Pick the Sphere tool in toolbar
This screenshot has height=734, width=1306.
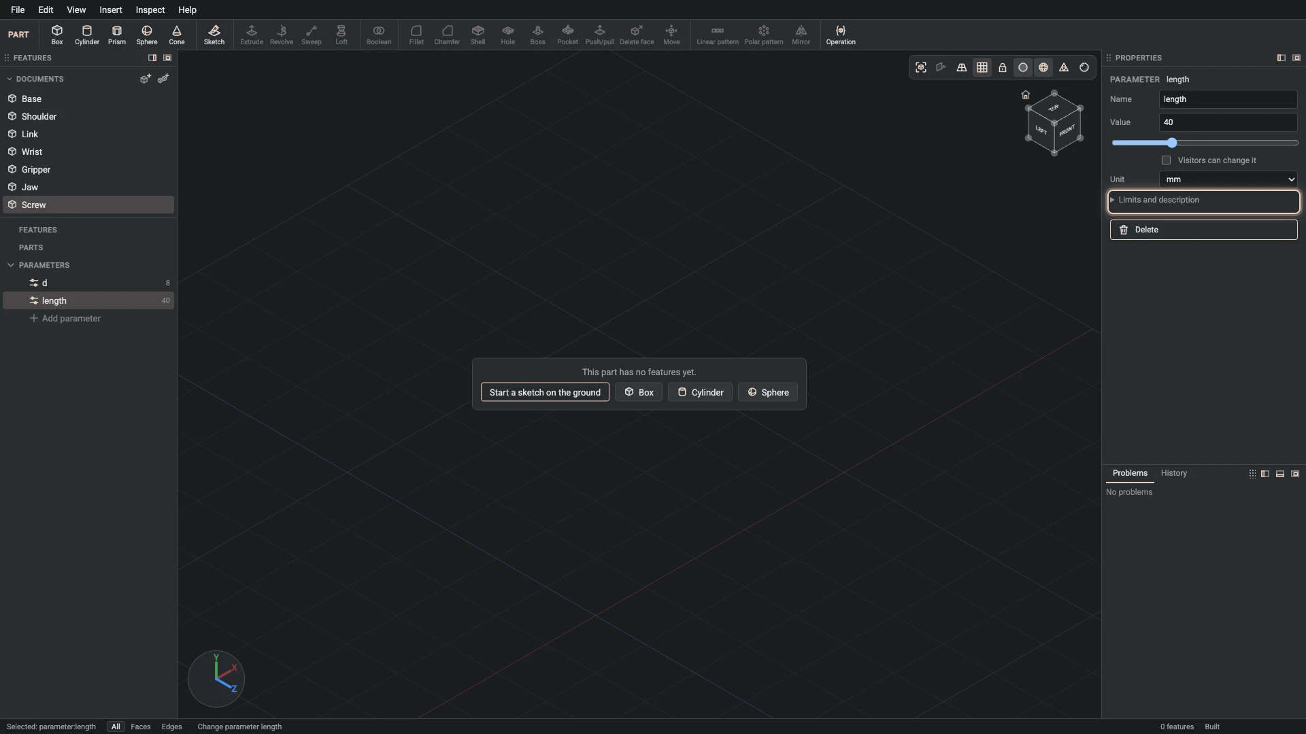(147, 35)
